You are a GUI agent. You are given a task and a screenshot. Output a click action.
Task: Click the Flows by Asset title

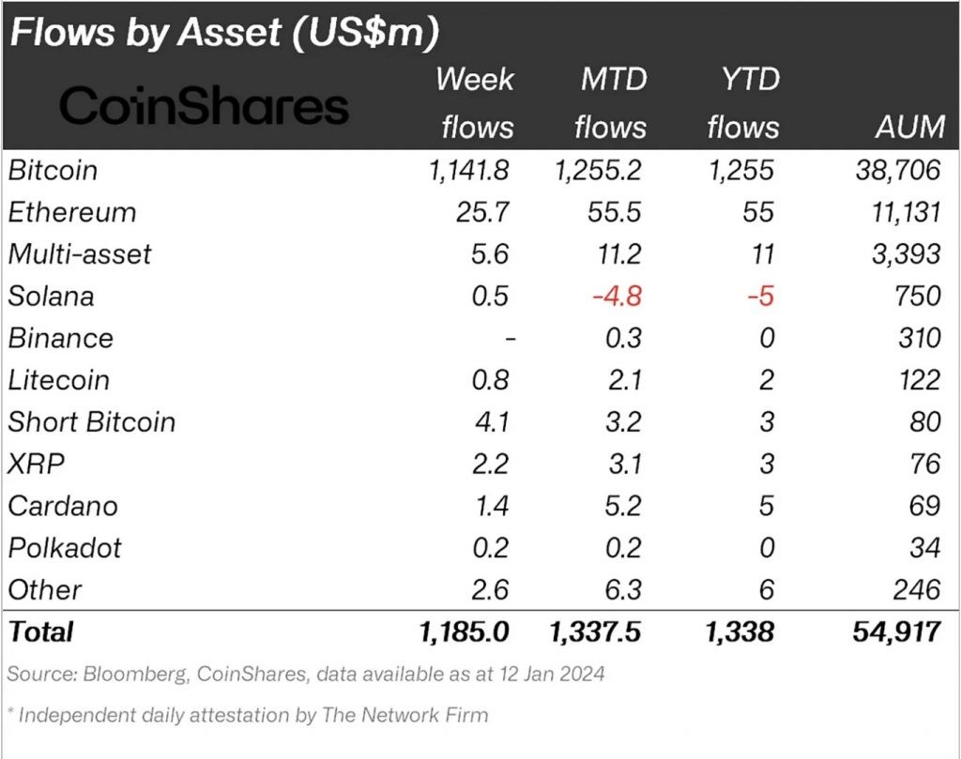point(224,32)
